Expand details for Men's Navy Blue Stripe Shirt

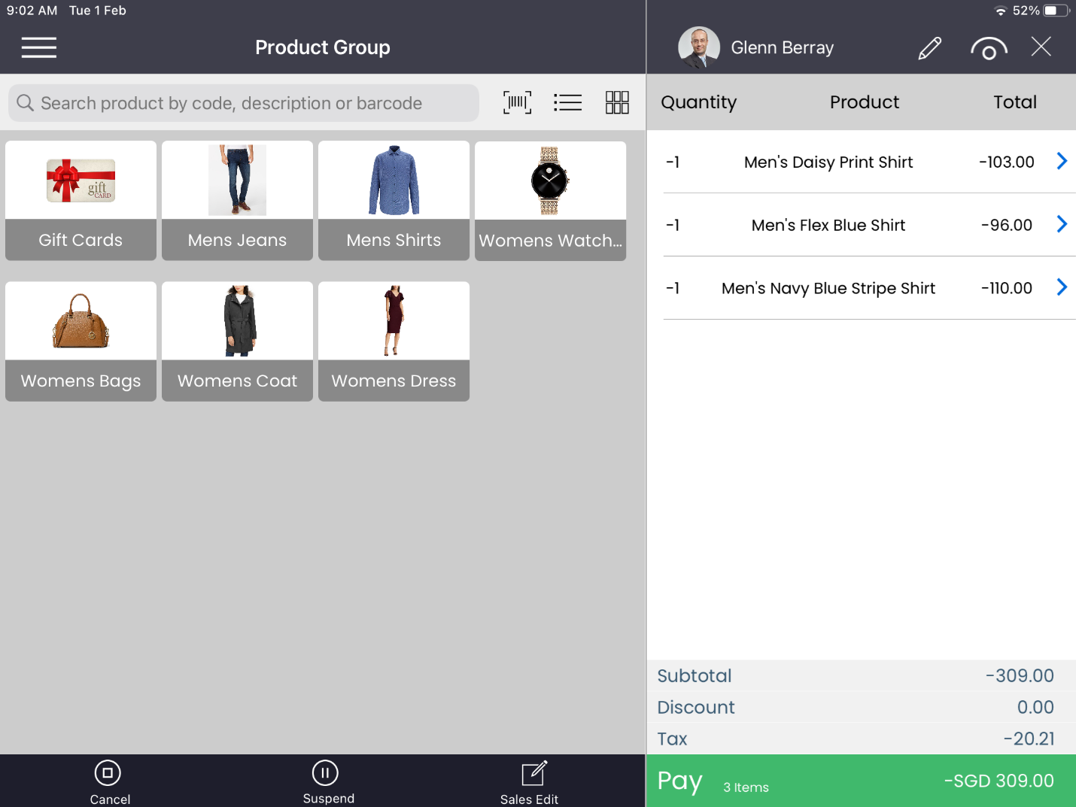pyautogui.click(x=1062, y=287)
